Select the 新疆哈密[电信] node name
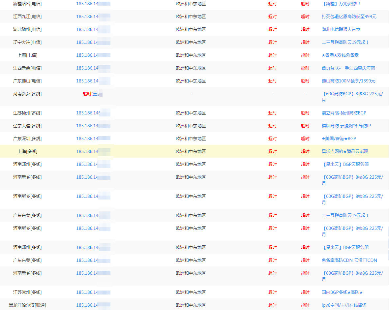Viewport: 389px width, 310px height. click(x=27, y=4)
